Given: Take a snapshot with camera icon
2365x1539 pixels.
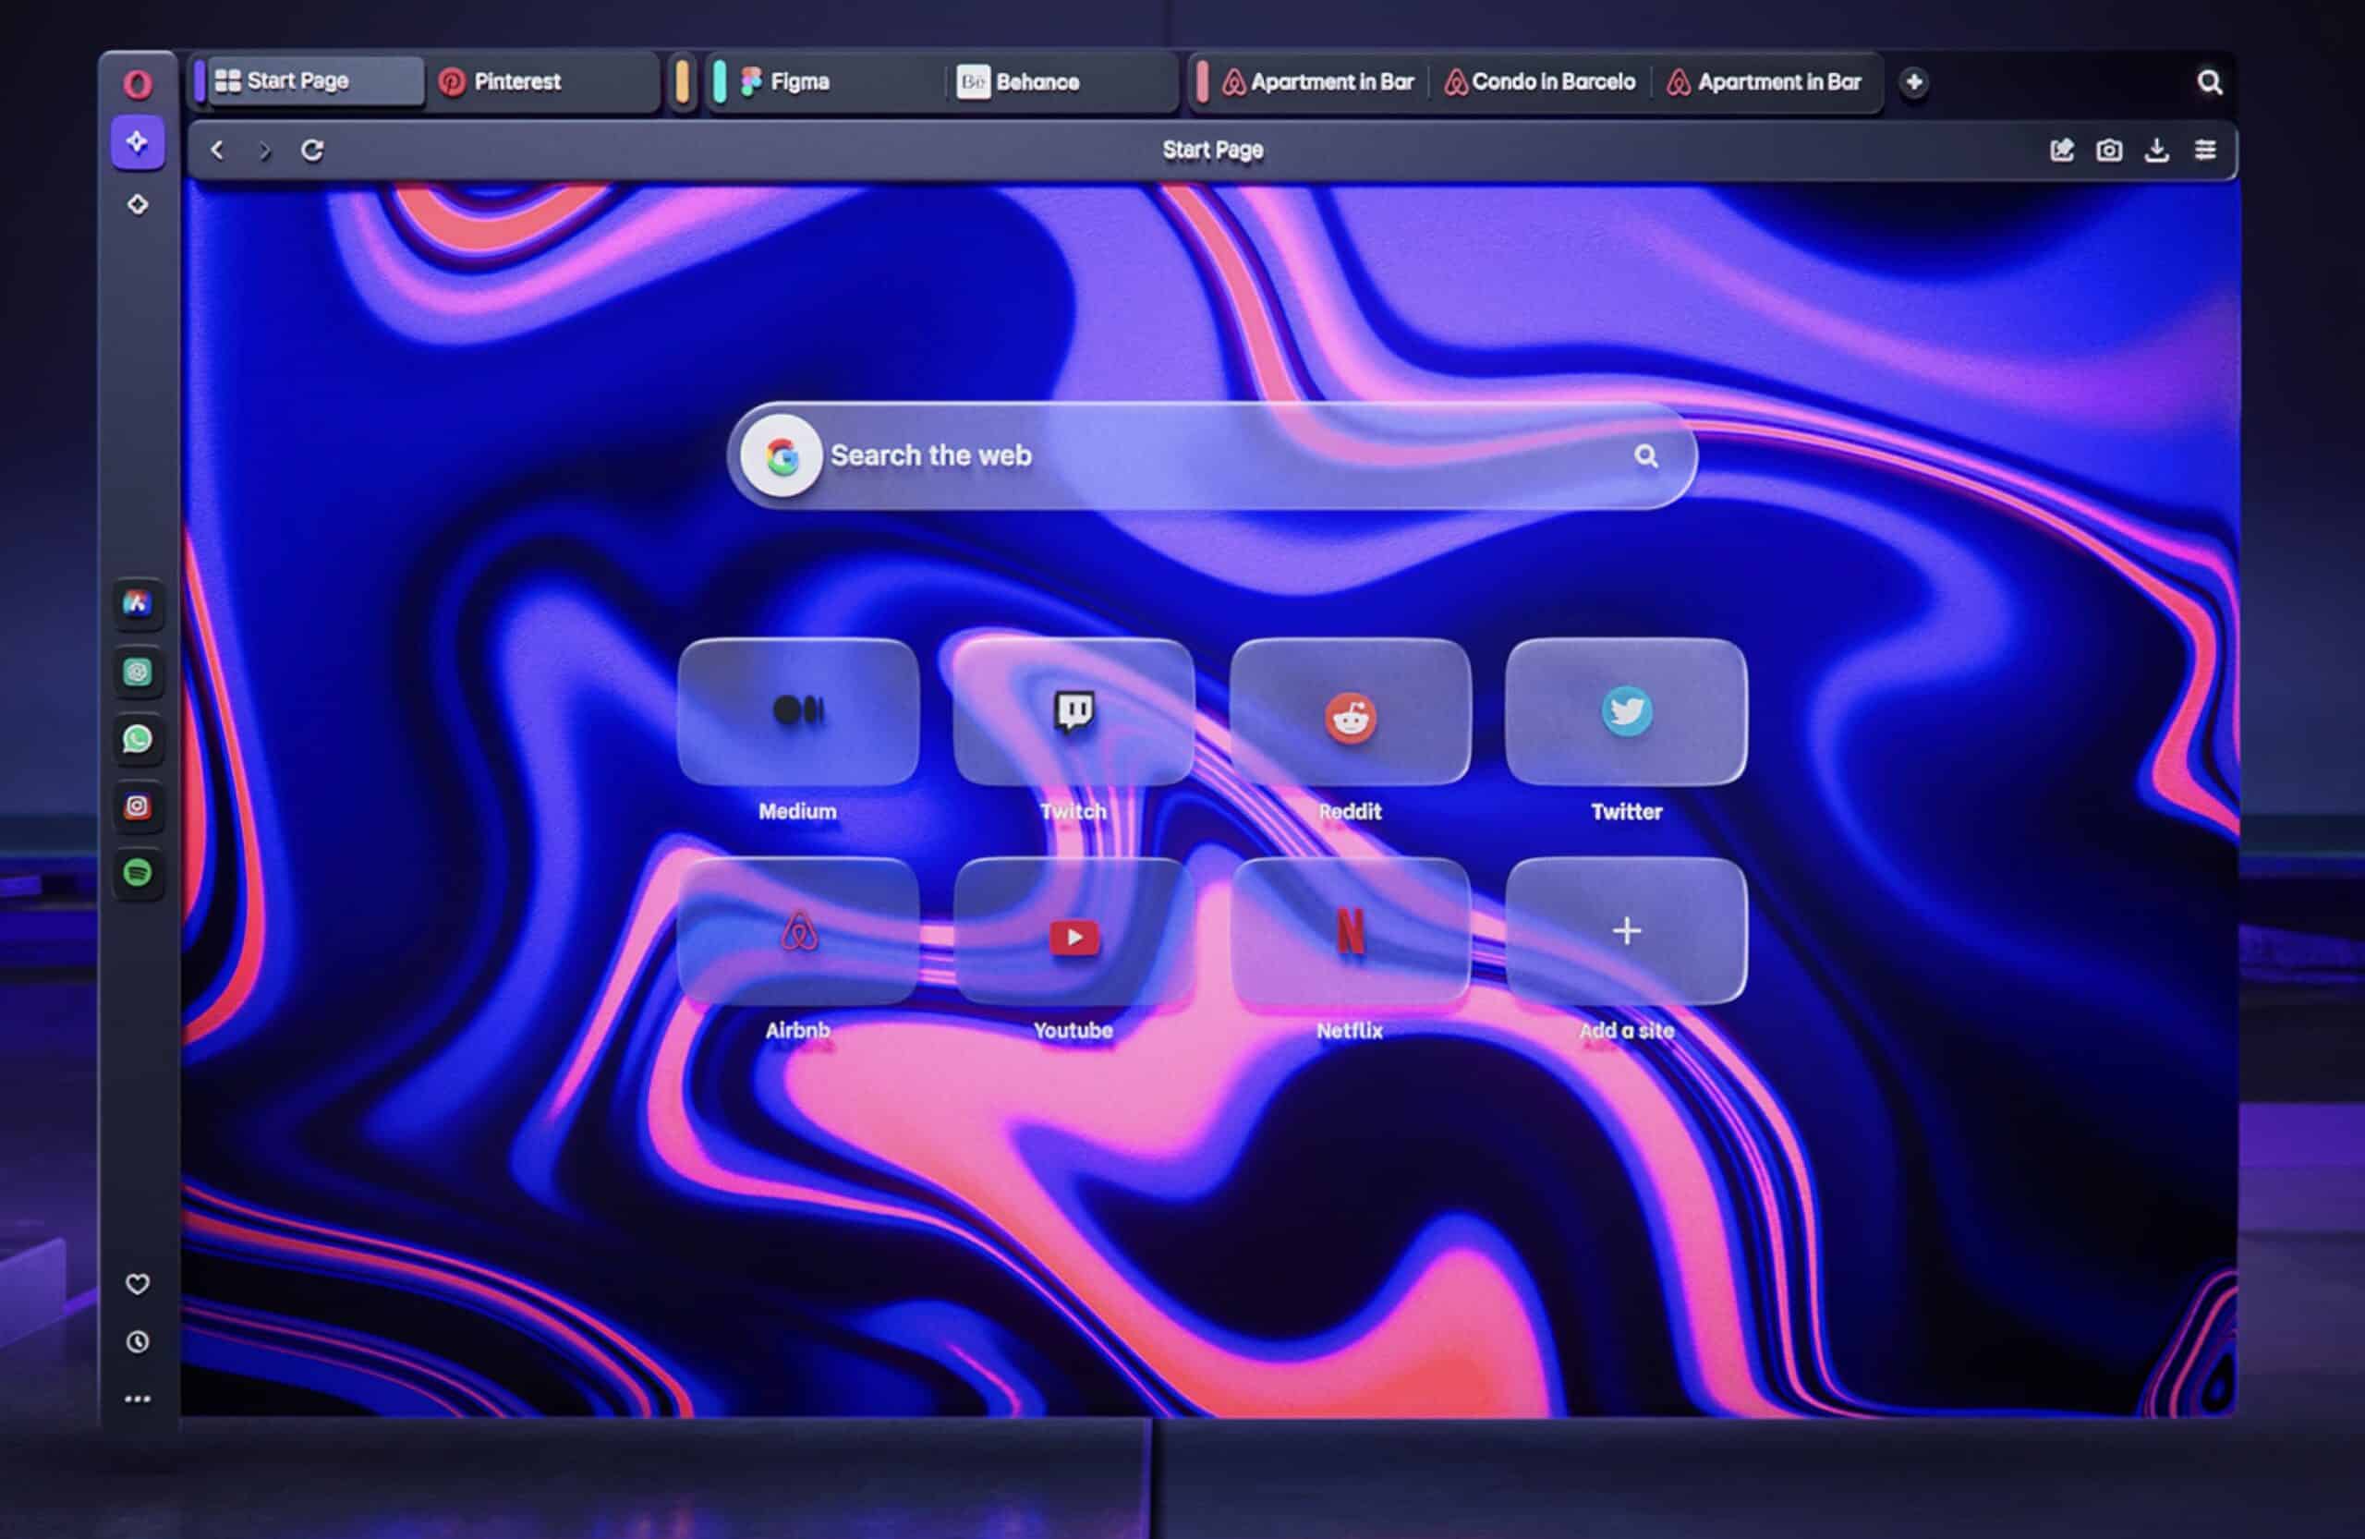Looking at the screenshot, I should click(x=2108, y=150).
